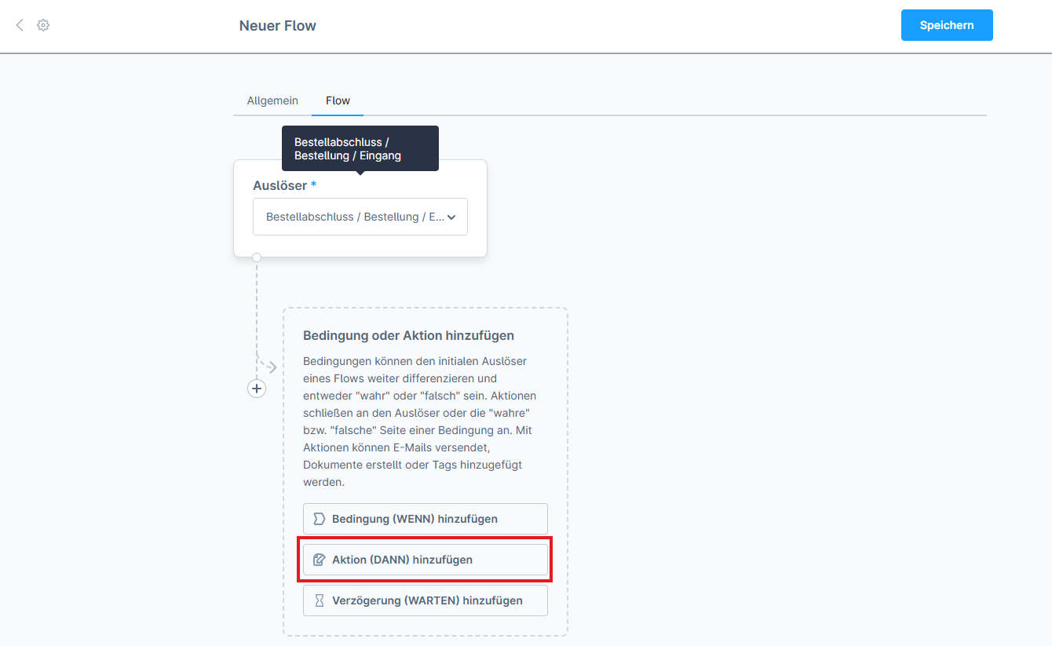
Task: Switch to the Allgemein tab
Action: coord(272,100)
